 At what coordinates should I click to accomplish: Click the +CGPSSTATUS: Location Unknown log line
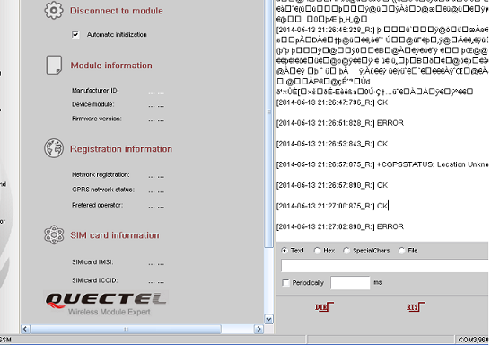pyautogui.click(x=382, y=164)
